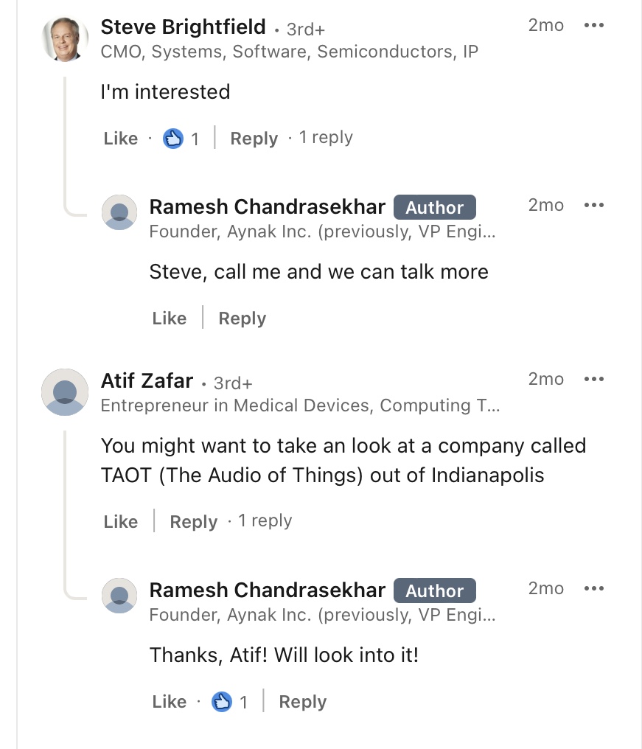Reply to Atif Zafar's TAOT comment

click(193, 522)
